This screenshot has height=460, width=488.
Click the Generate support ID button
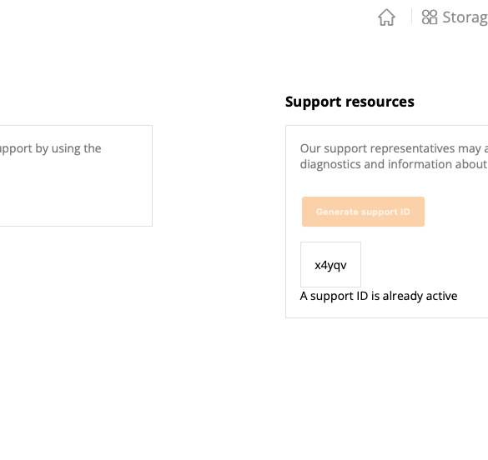tap(363, 212)
